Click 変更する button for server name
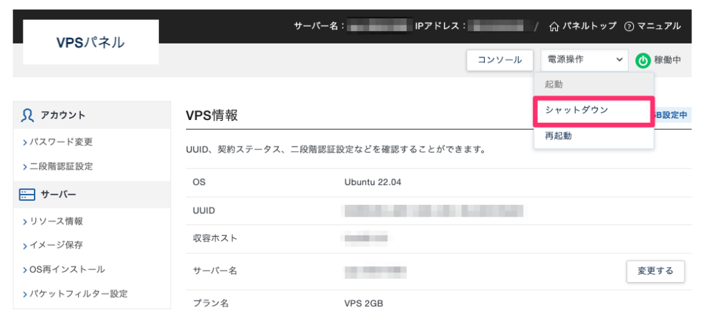The height and width of the screenshot is (316, 708). pos(655,270)
